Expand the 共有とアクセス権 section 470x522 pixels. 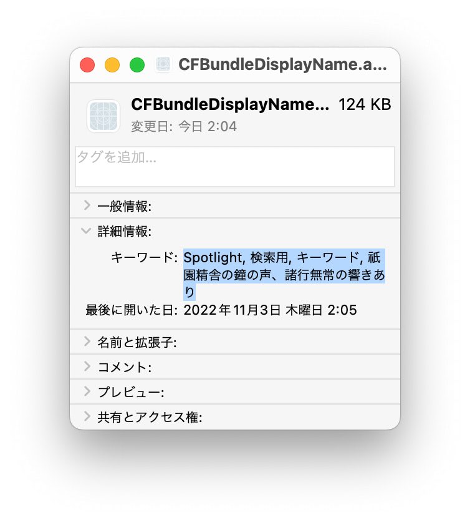[x=87, y=416]
